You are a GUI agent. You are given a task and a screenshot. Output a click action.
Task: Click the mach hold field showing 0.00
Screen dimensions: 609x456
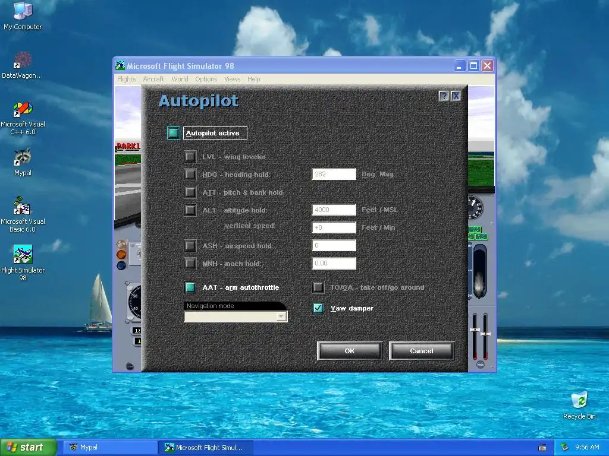click(x=334, y=263)
